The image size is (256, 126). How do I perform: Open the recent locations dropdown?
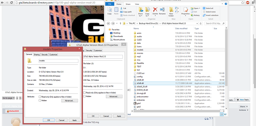coord(116,23)
